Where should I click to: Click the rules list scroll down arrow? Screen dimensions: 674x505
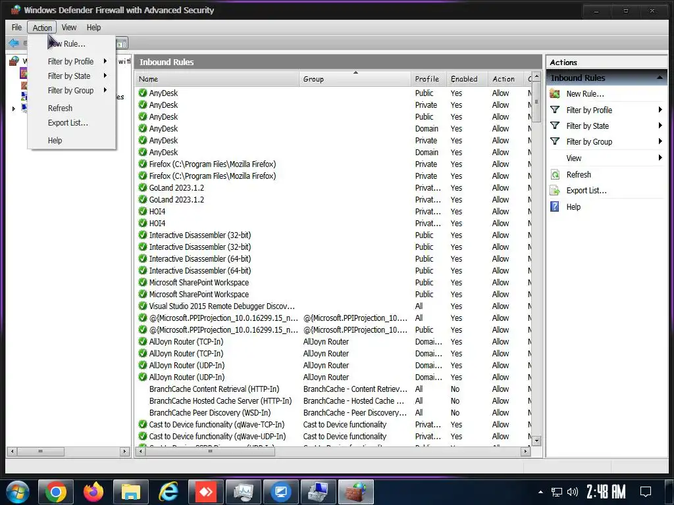pos(536,441)
